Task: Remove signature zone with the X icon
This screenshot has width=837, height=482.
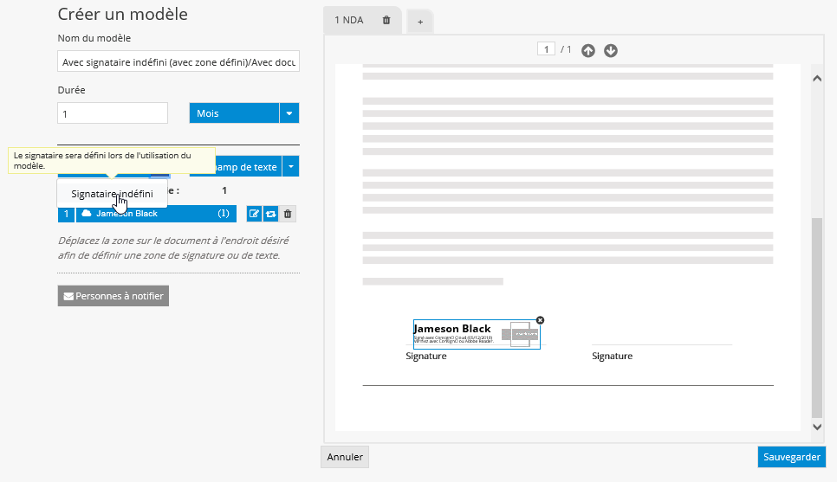Action: pos(540,320)
